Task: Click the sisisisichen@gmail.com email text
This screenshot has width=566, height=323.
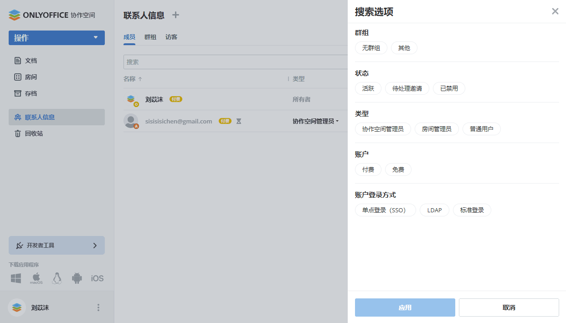Action: [x=179, y=121]
